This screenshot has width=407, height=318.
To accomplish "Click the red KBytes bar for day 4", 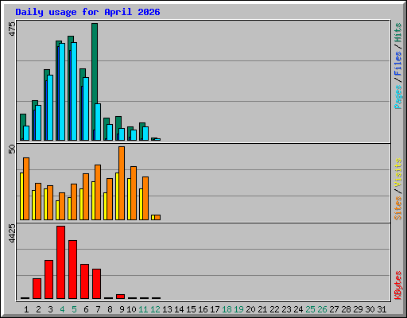I will (60, 262).
